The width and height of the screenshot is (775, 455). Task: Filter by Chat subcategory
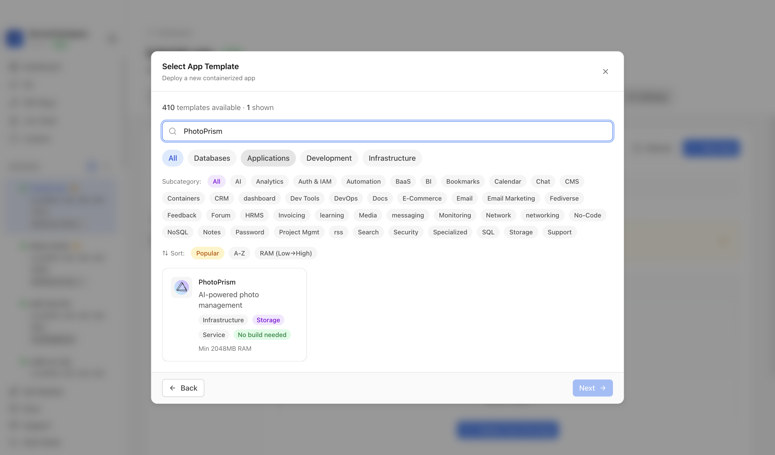543,181
